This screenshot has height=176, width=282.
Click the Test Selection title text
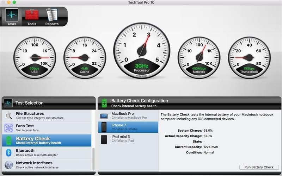pos(30,103)
